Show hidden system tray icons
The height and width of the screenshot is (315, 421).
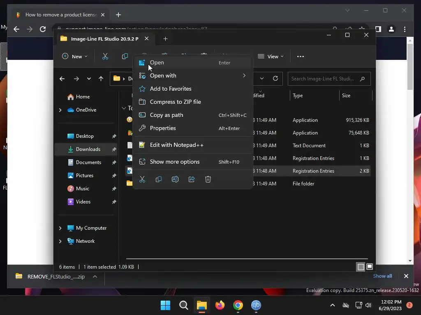332,305
